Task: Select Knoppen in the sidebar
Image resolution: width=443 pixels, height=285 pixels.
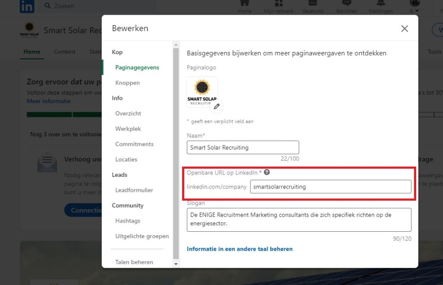Action: point(127,83)
